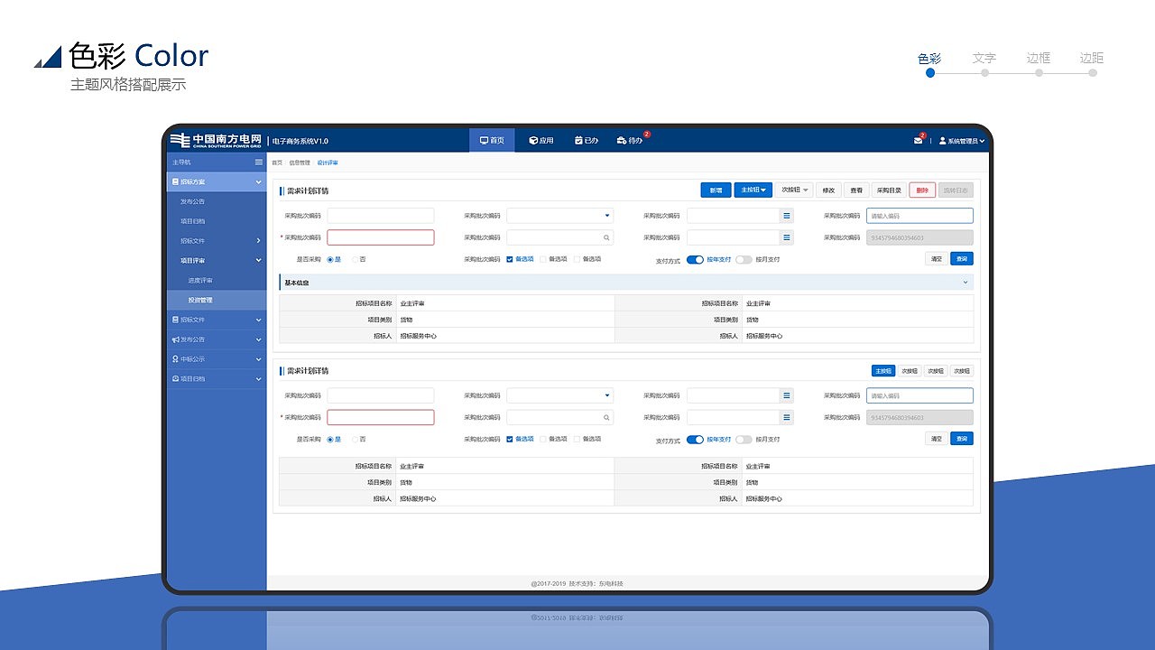Click search magnifier icon in first 需求计划详情 panel
Viewport: 1155px width, 650px height.
pyautogui.click(x=606, y=237)
